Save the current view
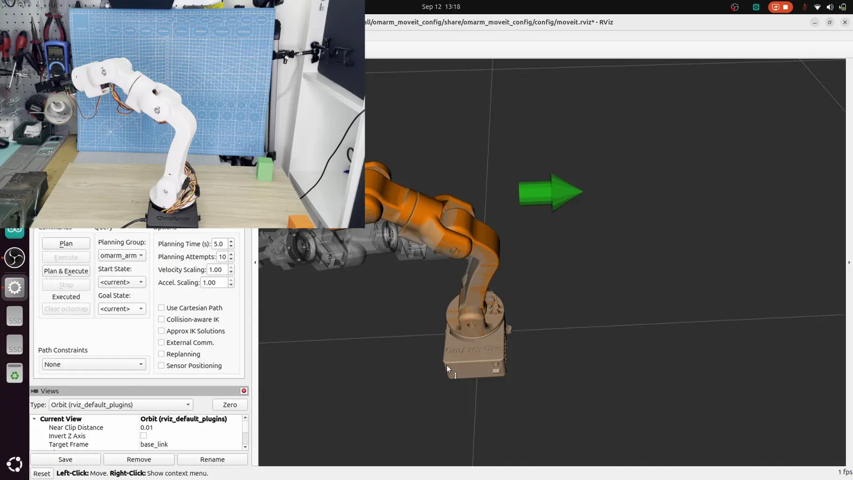The image size is (853, 480). click(x=65, y=459)
